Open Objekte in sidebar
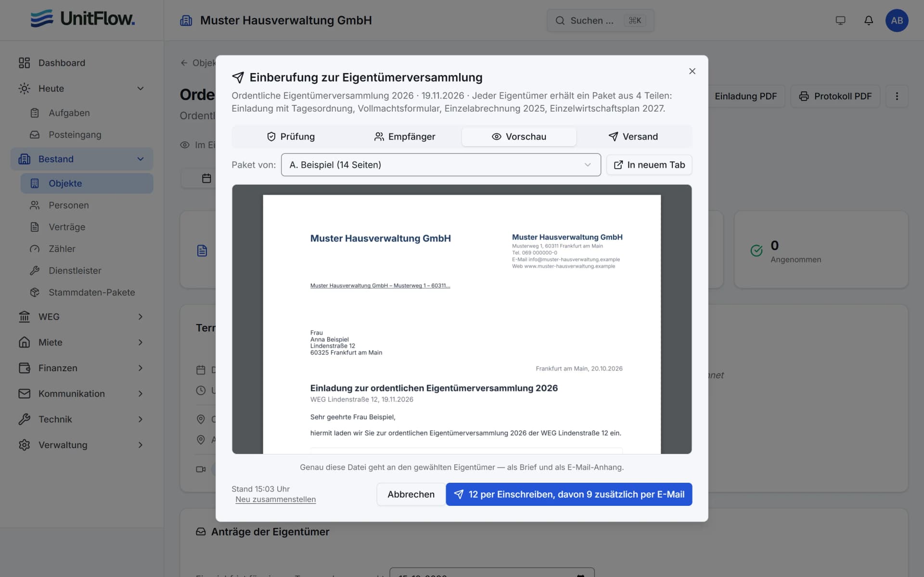924x577 pixels. click(x=87, y=183)
